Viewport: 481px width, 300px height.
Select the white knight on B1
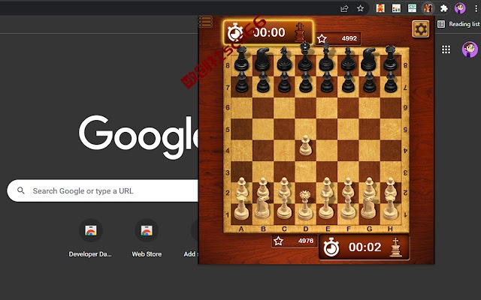point(262,207)
